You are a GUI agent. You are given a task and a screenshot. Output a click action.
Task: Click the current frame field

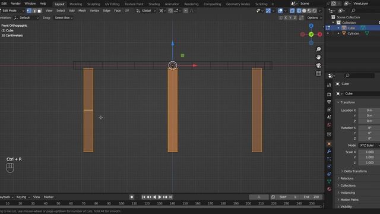coord(259,197)
